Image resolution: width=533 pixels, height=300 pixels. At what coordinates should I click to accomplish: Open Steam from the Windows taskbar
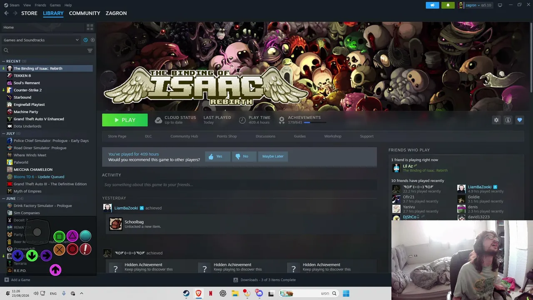(x=186, y=293)
